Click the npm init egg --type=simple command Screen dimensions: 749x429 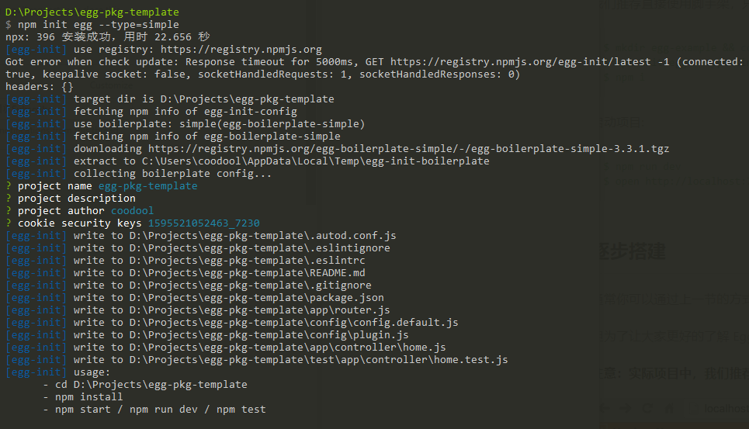pos(99,25)
